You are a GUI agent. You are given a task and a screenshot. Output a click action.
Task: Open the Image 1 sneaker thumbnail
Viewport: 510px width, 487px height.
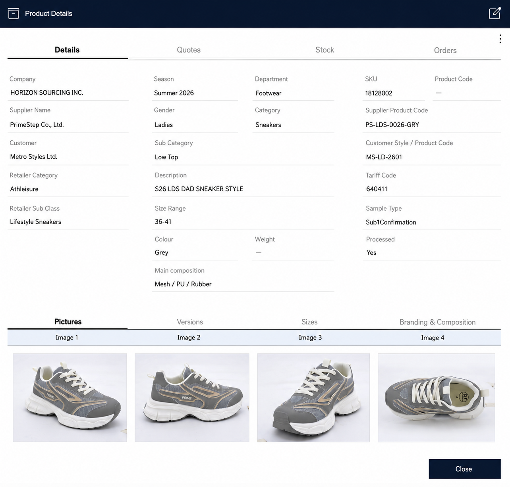point(70,398)
